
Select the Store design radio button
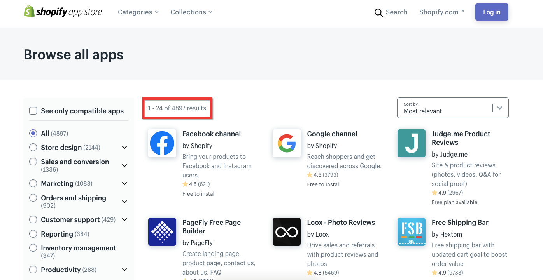pyautogui.click(x=33, y=147)
